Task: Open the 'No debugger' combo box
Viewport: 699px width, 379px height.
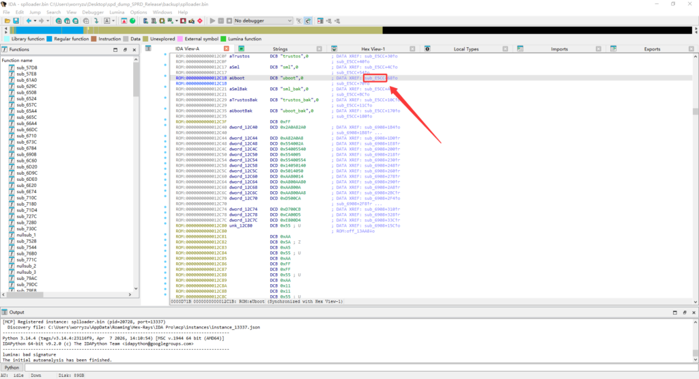Action: tap(263, 21)
